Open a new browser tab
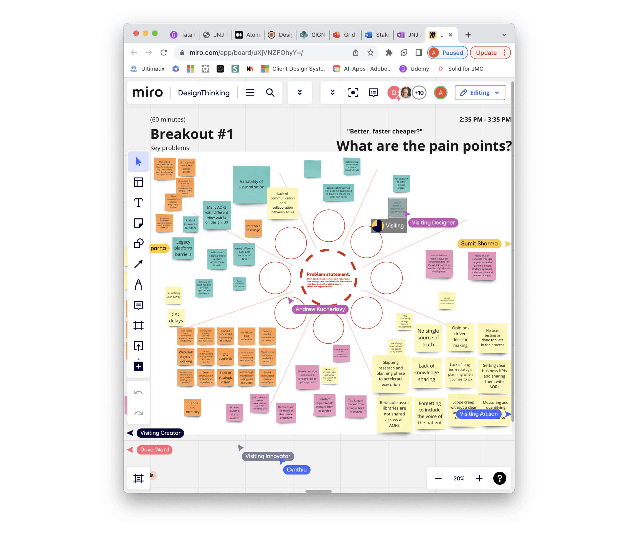The width and height of the screenshot is (638, 533). click(x=468, y=35)
